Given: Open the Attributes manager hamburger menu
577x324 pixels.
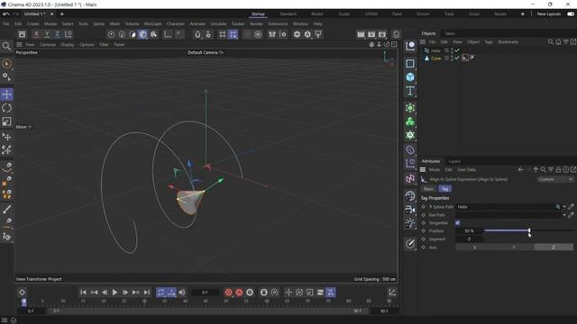Looking at the screenshot, I should click(423, 170).
